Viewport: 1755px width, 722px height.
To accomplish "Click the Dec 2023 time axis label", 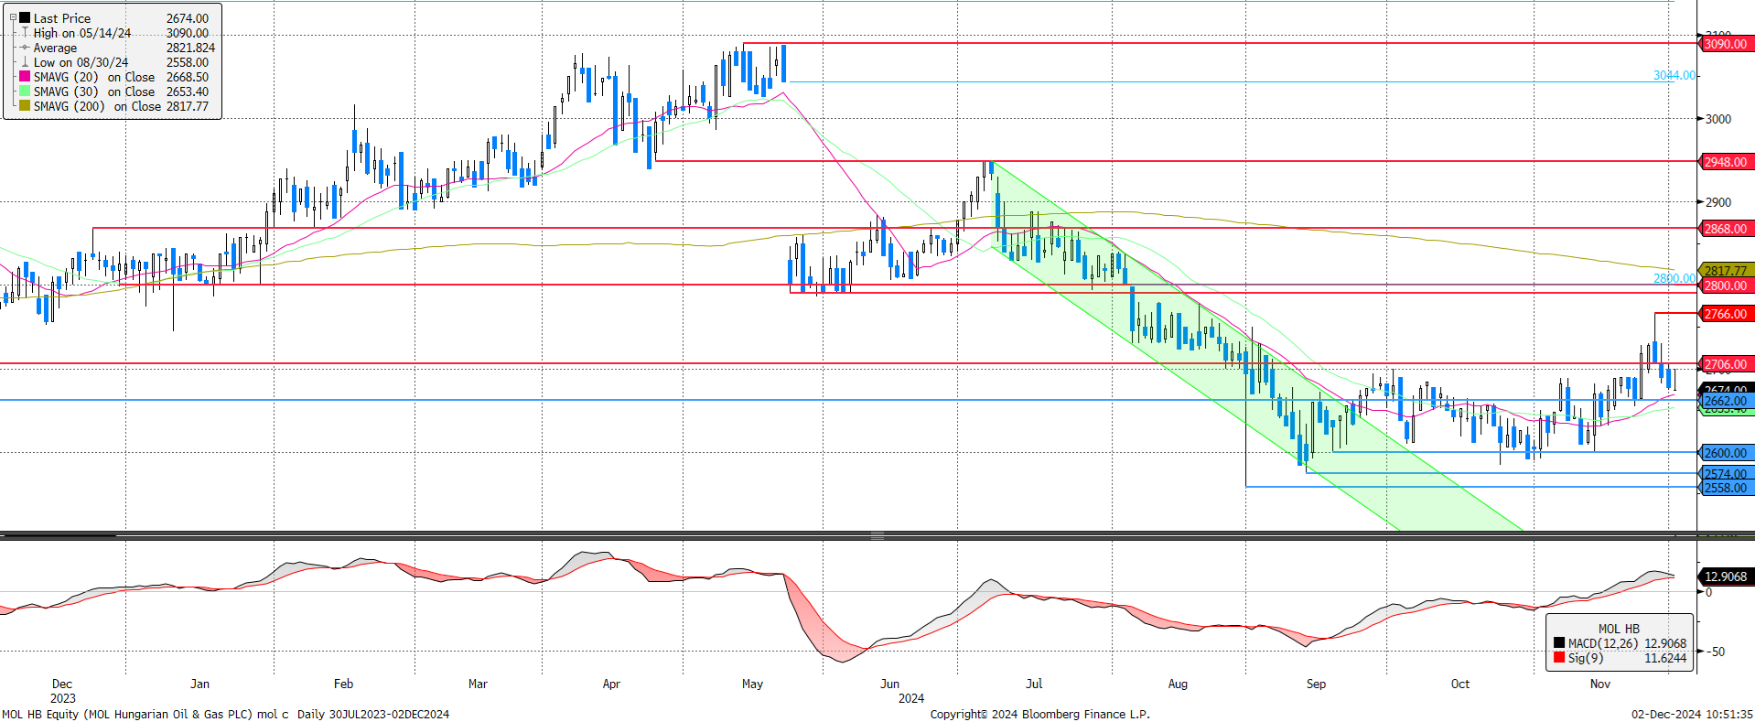I will [62, 691].
